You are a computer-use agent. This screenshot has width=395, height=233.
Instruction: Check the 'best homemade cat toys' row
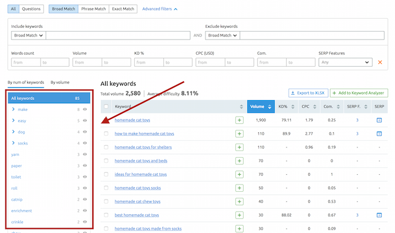[x=106, y=215]
